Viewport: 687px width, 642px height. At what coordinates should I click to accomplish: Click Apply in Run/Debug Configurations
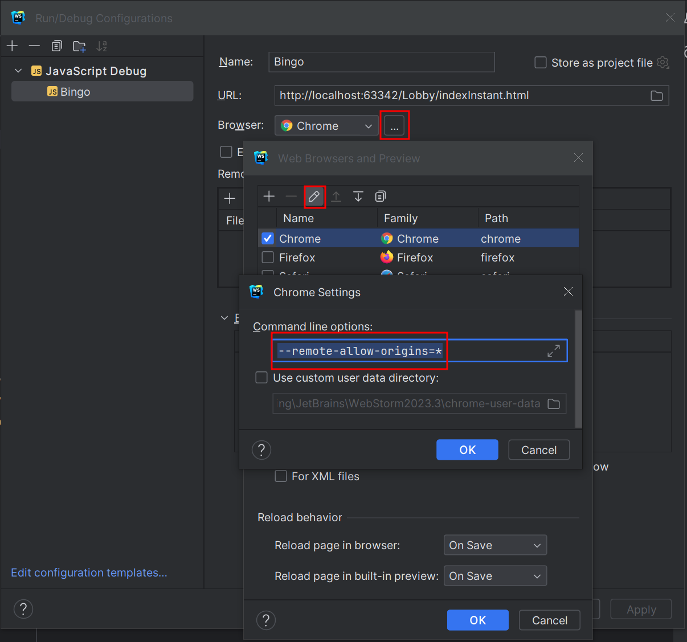point(641,610)
